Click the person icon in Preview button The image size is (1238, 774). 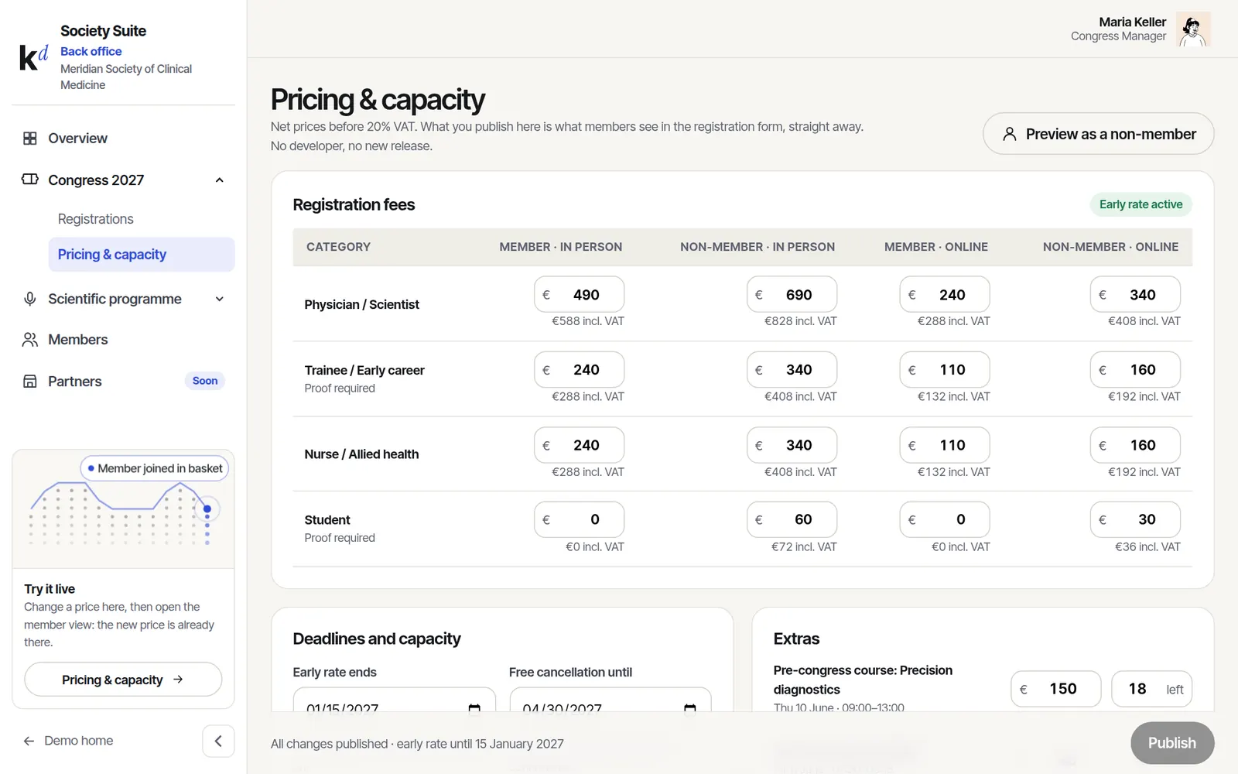pos(1009,134)
